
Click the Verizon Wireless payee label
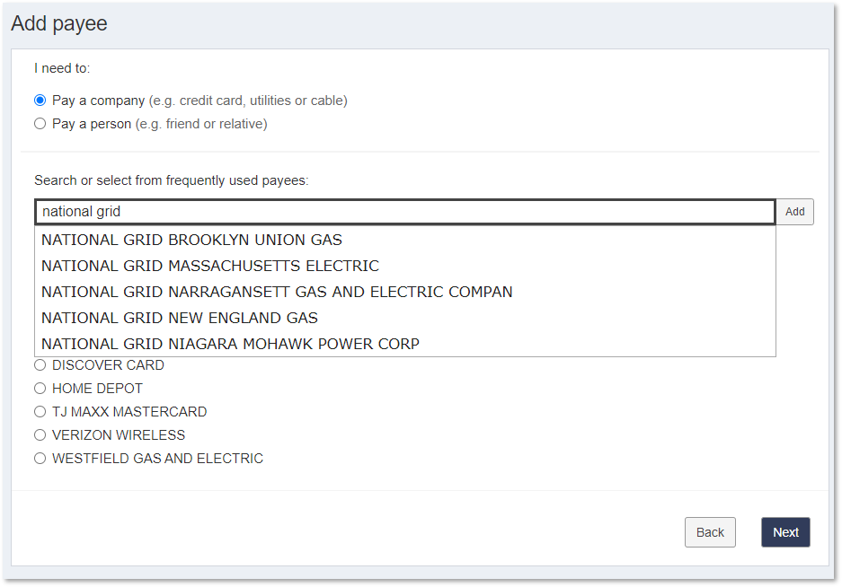[119, 435]
